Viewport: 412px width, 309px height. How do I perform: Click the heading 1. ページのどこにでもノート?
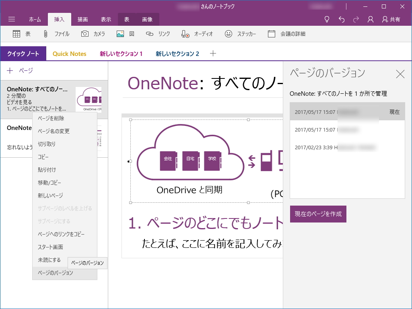[206, 223]
